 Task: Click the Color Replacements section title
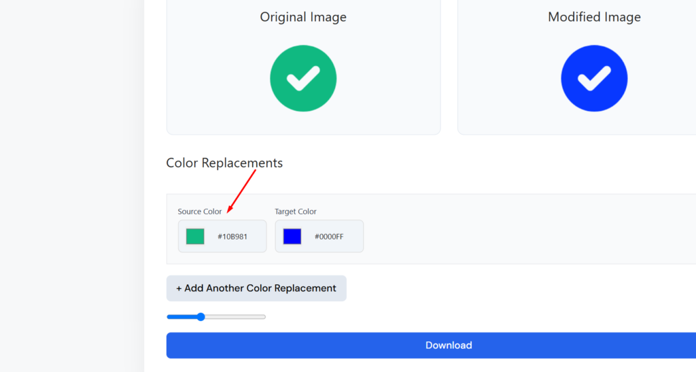[224, 163]
